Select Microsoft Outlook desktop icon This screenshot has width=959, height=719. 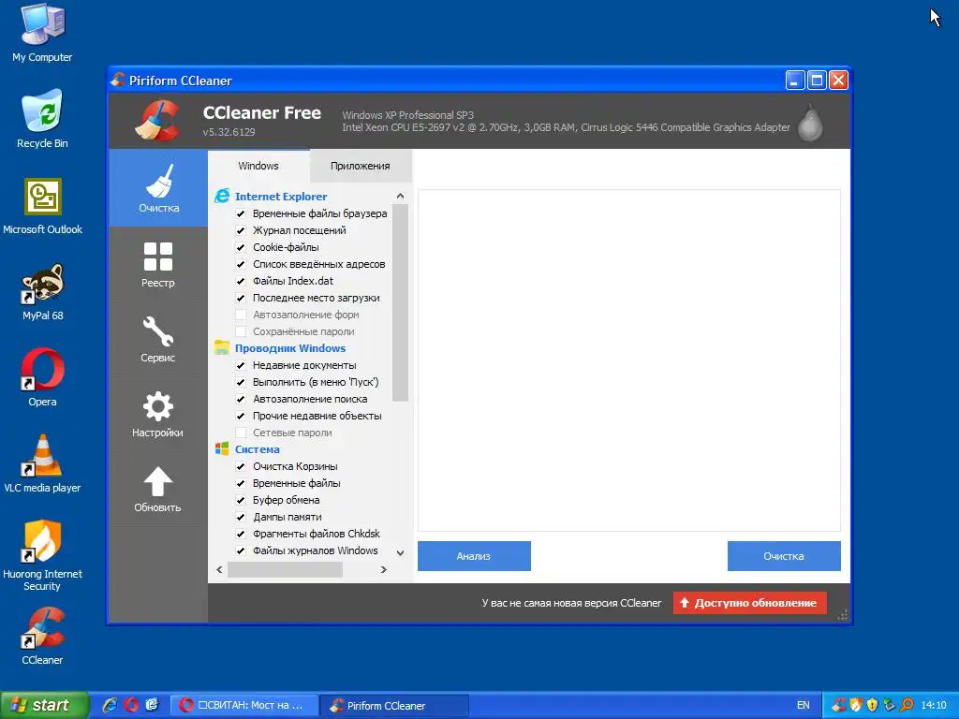(x=42, y=206)
